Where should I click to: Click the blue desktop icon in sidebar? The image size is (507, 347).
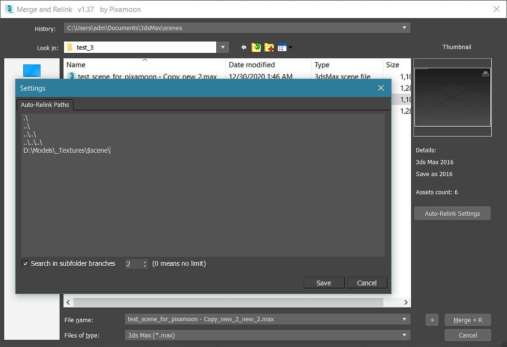[32, 70]
